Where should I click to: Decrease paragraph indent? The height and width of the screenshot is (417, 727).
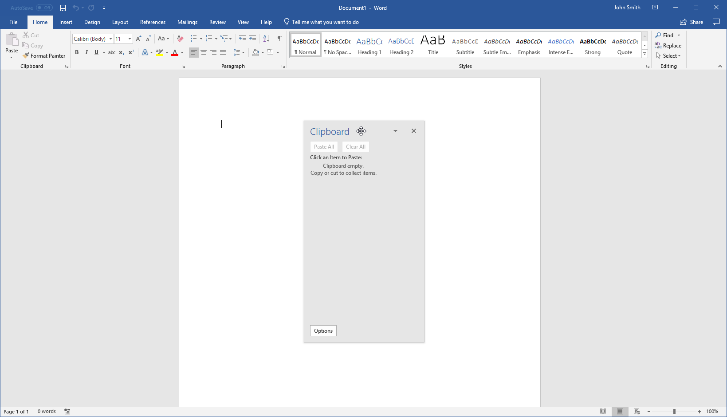(x=243, y=39)
